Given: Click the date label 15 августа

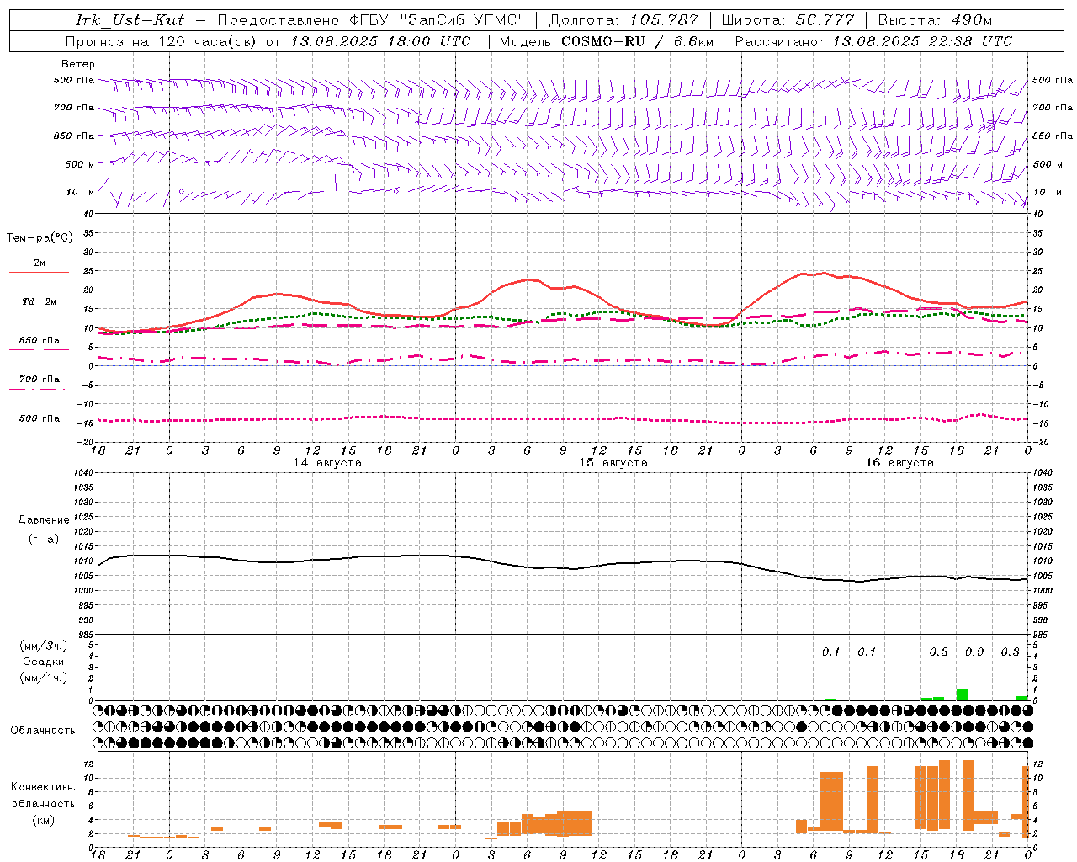Looking at the screenshot, I should click(x=613, y=463).
